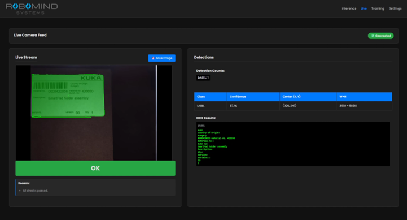
Task: Click the Save Image button
Action: pos(161,58)
